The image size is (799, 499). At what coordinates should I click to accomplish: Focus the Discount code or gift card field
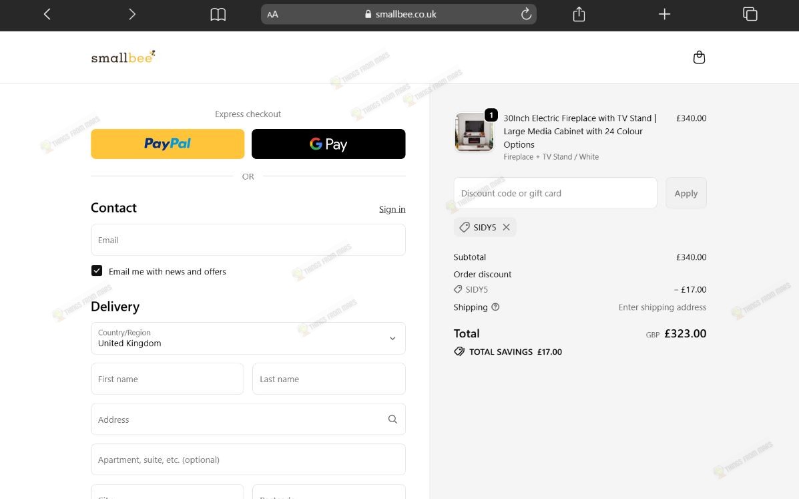[x=555, y=192]
